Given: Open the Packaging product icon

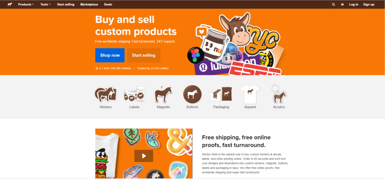Looking at the screenshot, I should 221,94.
